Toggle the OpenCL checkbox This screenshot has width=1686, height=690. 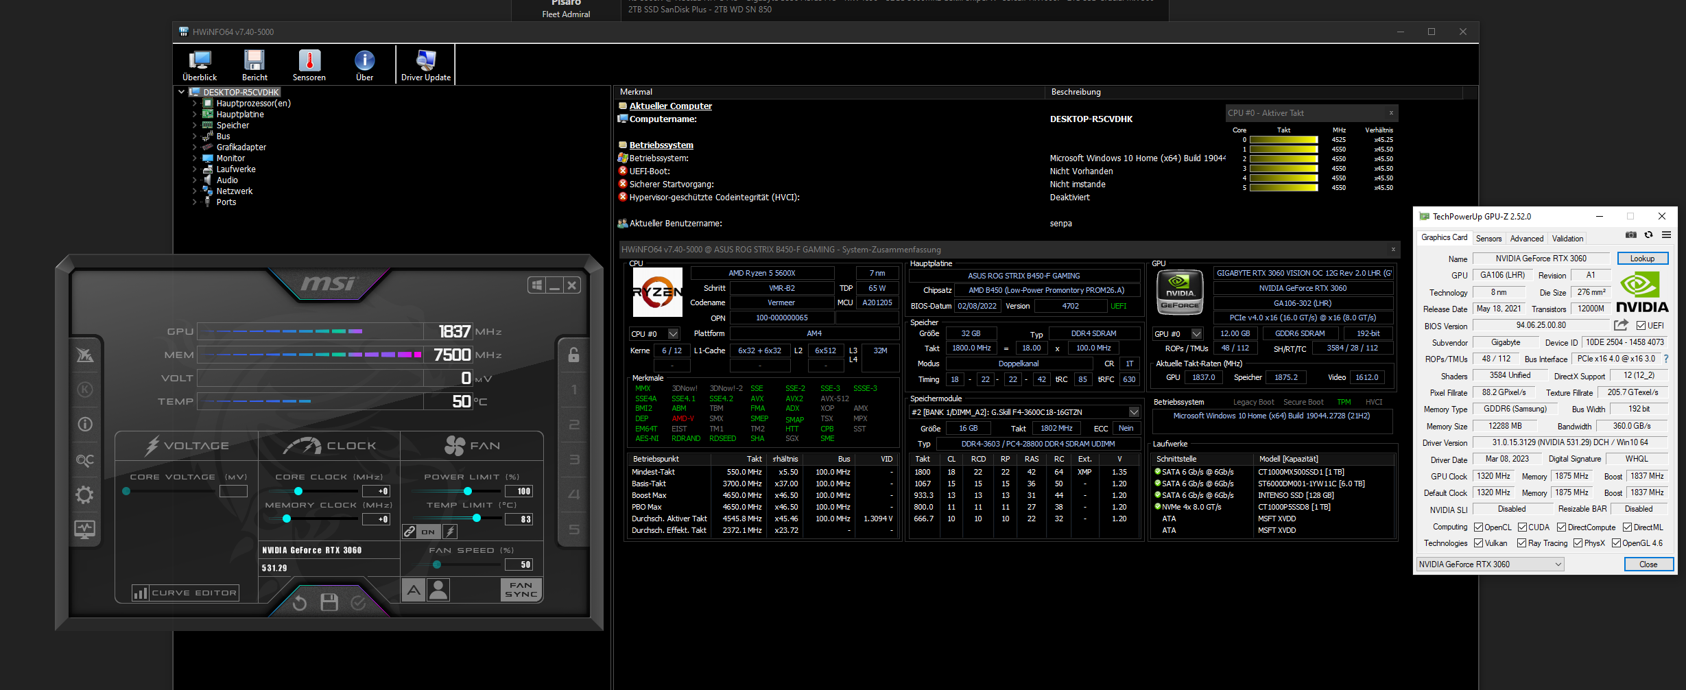(x=1479, y=527)
